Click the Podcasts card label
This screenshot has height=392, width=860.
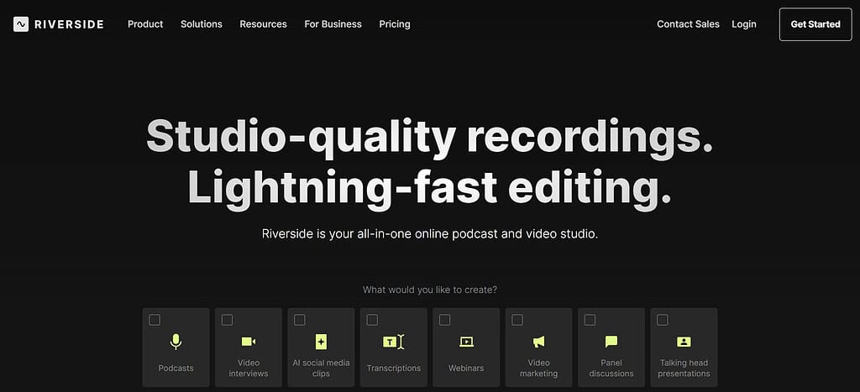[x=176, y=368]
